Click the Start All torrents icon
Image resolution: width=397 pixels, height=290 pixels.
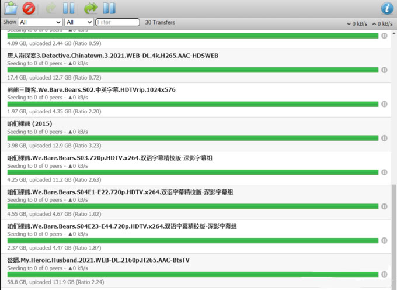click(90, 8)
